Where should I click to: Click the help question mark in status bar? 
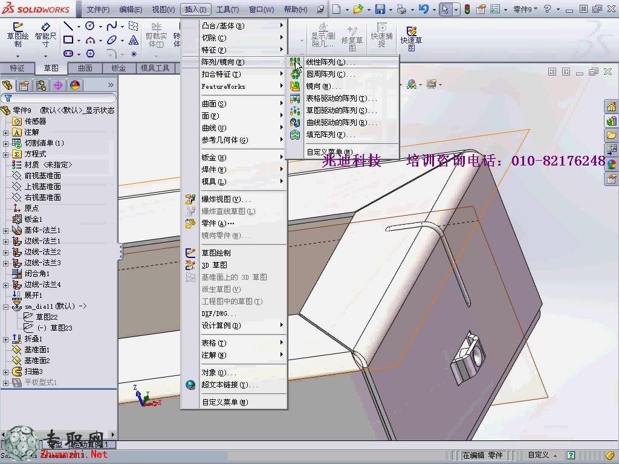(x=571, y=456)
